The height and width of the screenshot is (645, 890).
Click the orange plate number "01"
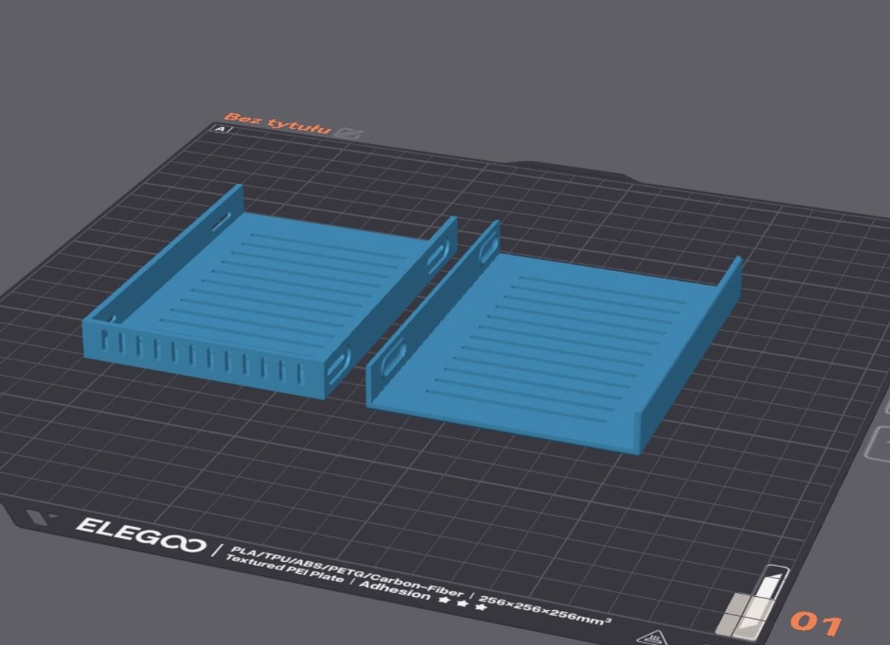[816, 623]
